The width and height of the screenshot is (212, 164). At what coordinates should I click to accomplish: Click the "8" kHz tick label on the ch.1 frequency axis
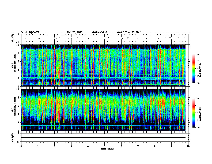pos(19,53)
